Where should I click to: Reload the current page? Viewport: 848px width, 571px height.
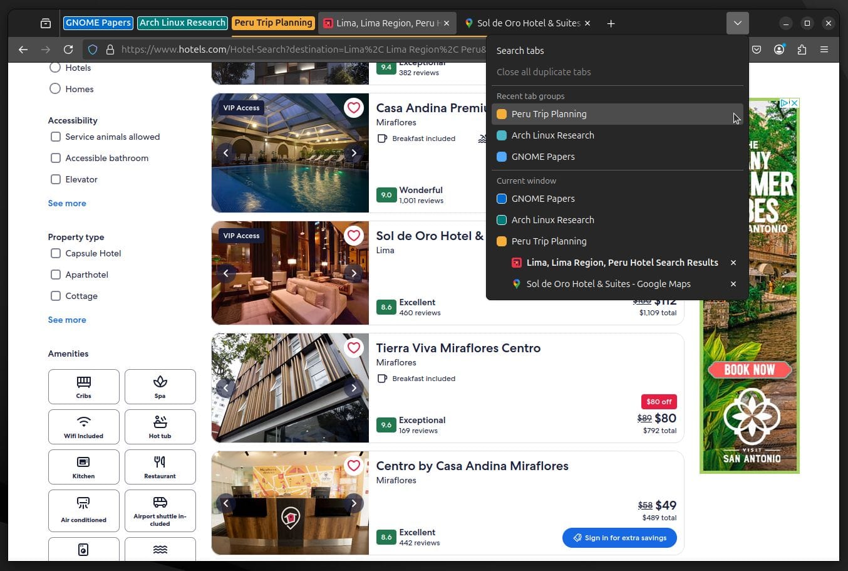68,50
